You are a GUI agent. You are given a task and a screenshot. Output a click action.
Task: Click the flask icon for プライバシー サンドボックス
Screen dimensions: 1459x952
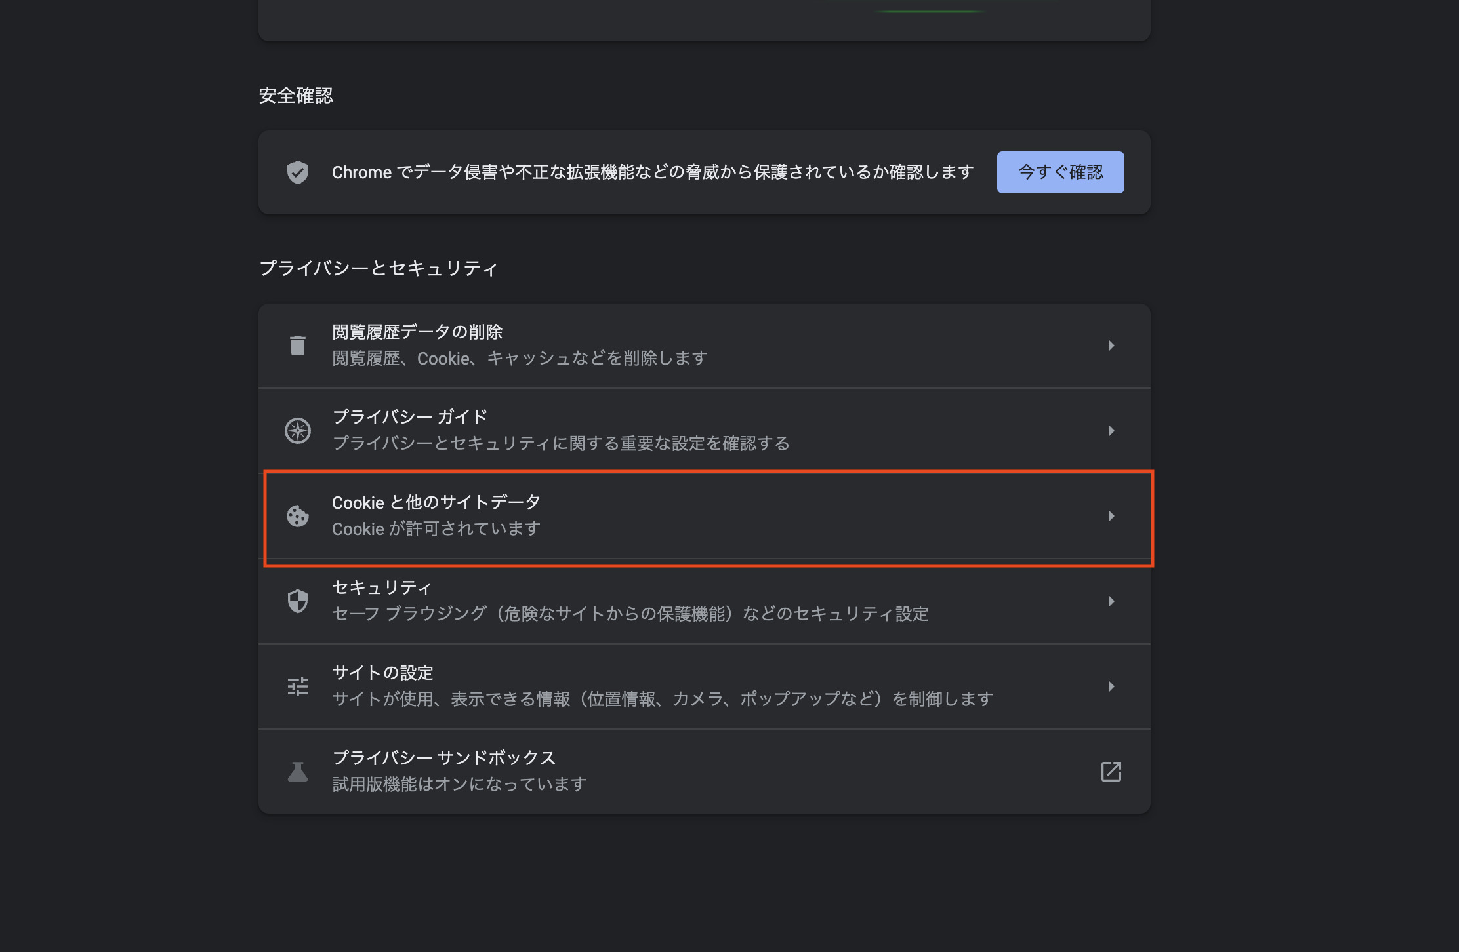click(298, 772)
